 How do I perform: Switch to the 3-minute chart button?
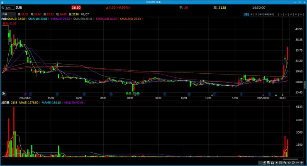tap(281, 14)
